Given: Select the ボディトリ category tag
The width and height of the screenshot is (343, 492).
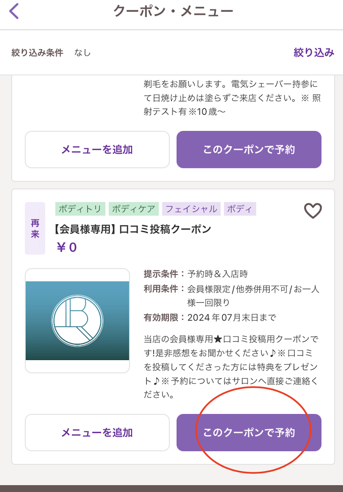Looking at the screenshot, I should coord(80,209).
